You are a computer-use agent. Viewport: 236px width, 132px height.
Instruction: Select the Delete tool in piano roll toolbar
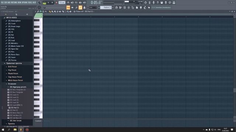pos(58,11)
